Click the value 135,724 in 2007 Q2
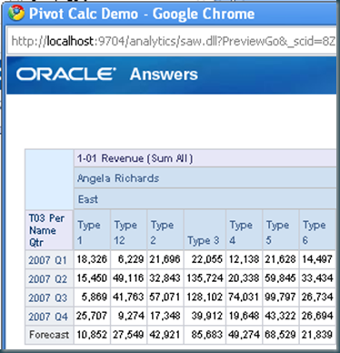This screenshot has width=340, height=353. (205, 278)
